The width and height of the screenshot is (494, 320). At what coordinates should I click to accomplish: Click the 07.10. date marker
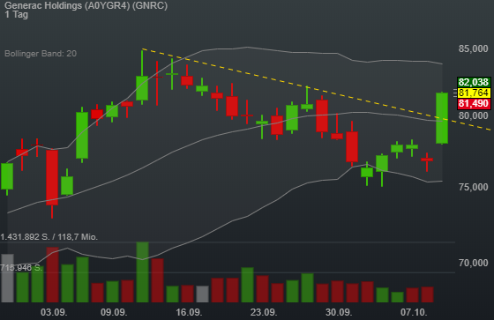tap(414, 312)
